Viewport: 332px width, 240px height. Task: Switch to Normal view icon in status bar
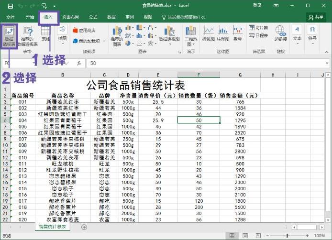tap(232, 236)
